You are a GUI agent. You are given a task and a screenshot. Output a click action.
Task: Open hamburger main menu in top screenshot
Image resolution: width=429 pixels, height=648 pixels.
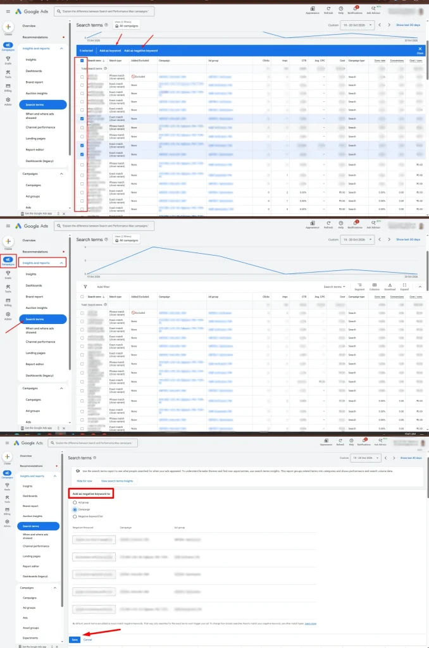pos(8,11)
